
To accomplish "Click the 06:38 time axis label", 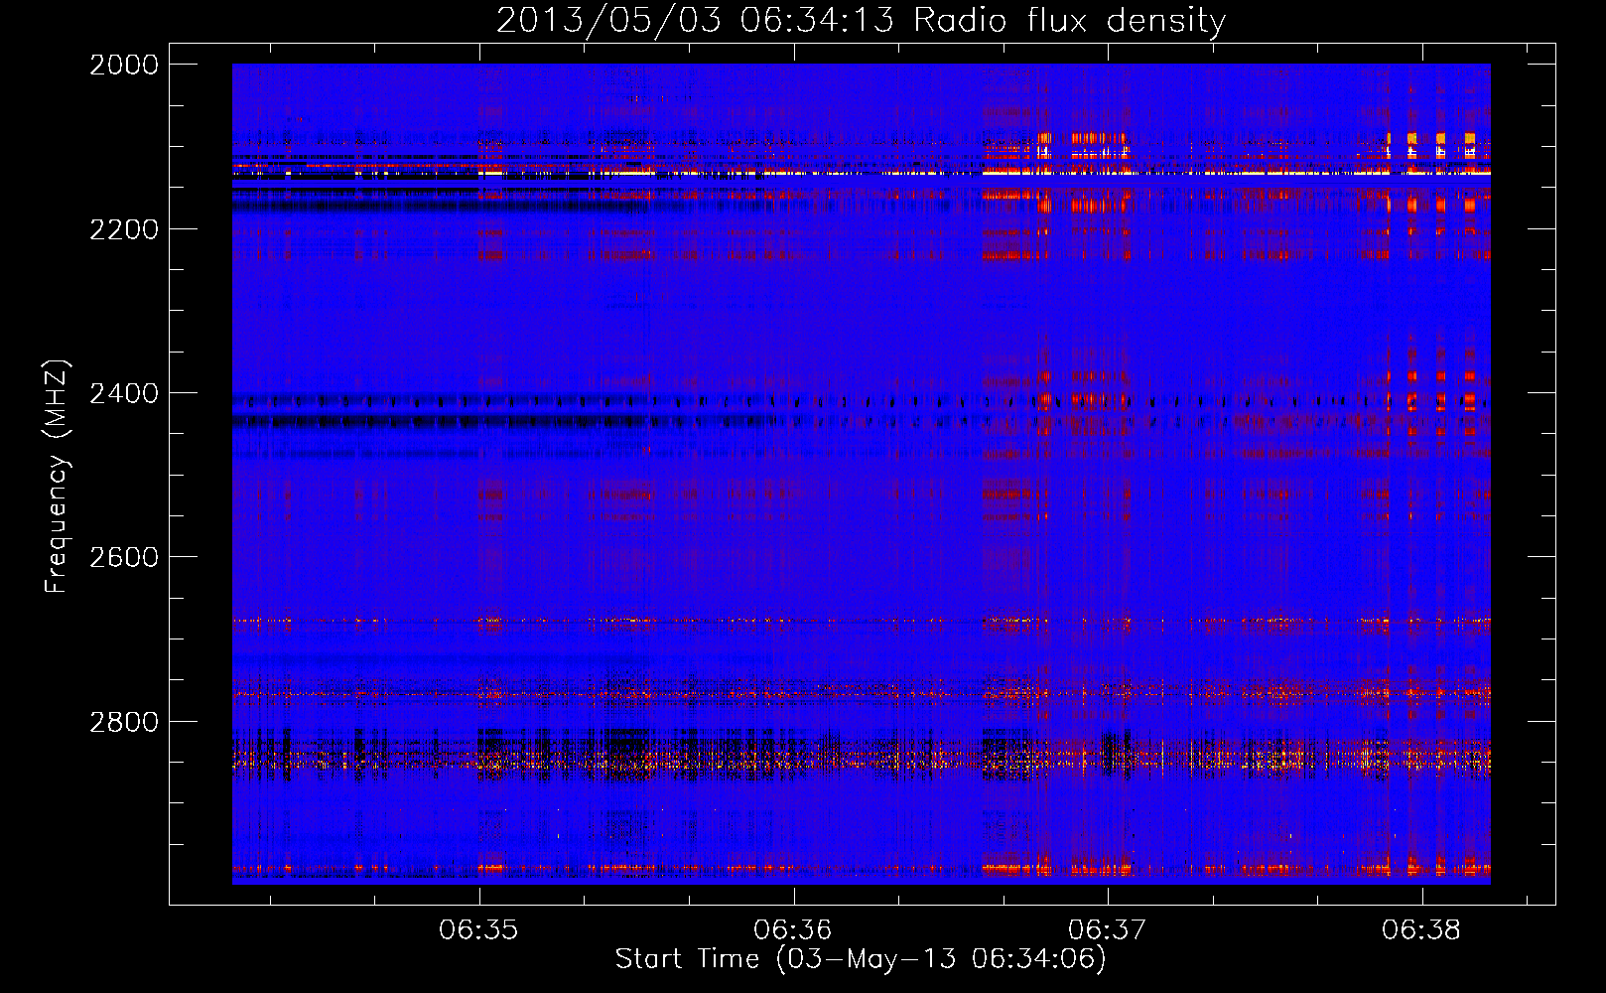I will click(x=1421, y=929).
